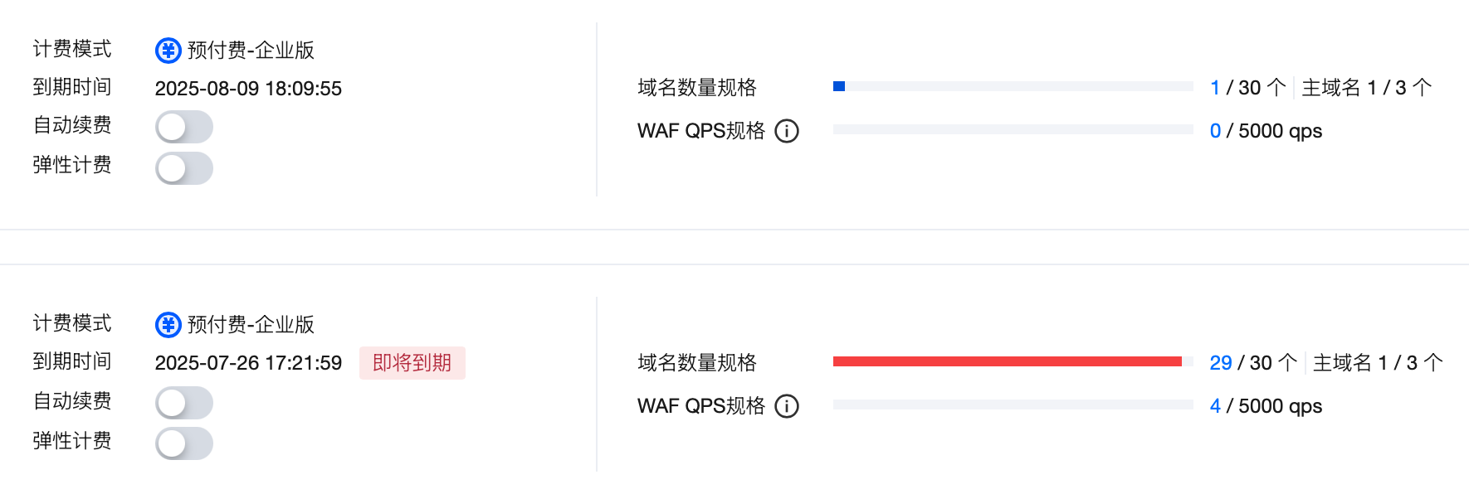This screenshot has width=1469, height=494.
Task: Click the yen icon for the 2025-07-26 instance
Action: [x=168, y=325]
